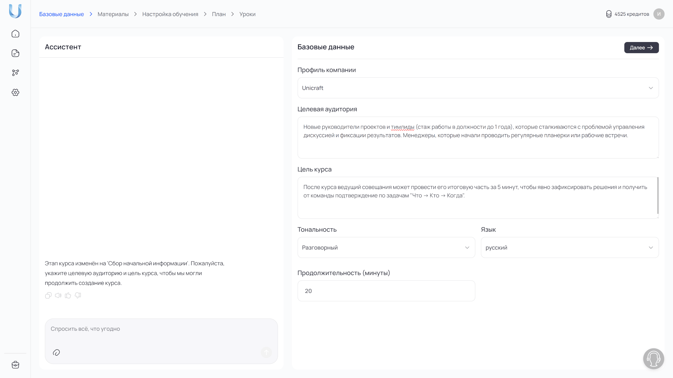Open the workflow nodes sidebar icon
Viewport: 673px width, 378px height.
click(15, 73)
